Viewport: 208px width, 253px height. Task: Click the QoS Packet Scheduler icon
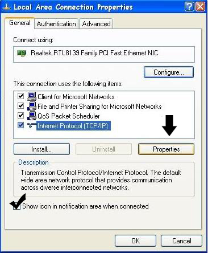click(x=32, y=116)
